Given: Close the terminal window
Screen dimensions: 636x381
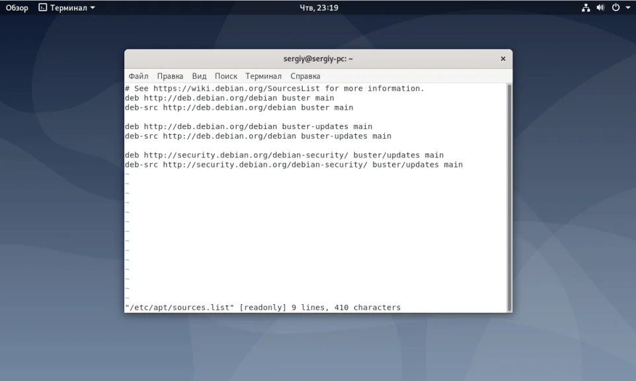Looking at the screenshot, I should 503,59.
